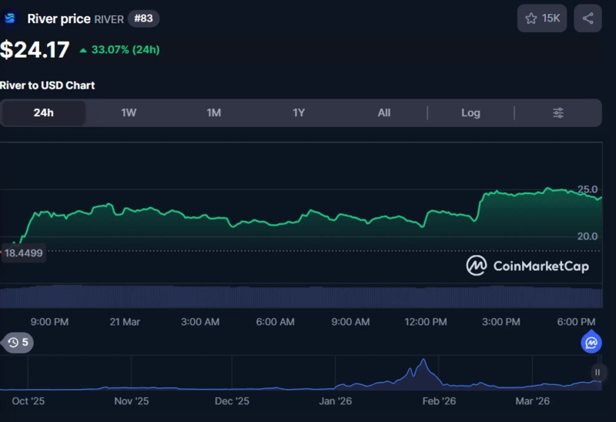
Task: Open the blue CoinMarketCap chat icon
Action: tap(591, 343)
